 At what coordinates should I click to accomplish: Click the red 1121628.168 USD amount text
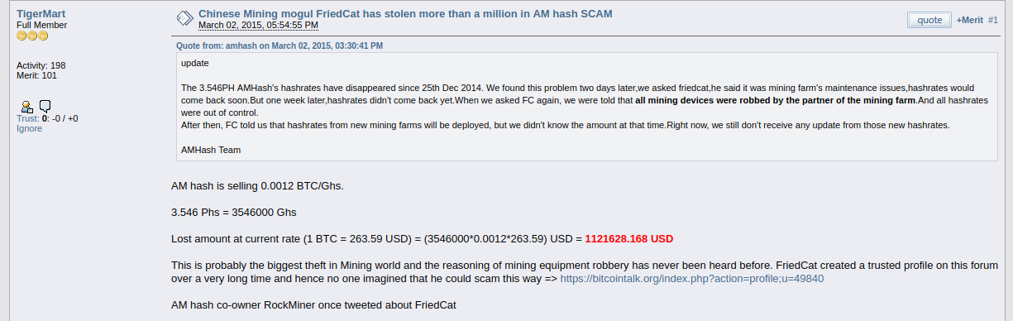click(x=629, y=238)
